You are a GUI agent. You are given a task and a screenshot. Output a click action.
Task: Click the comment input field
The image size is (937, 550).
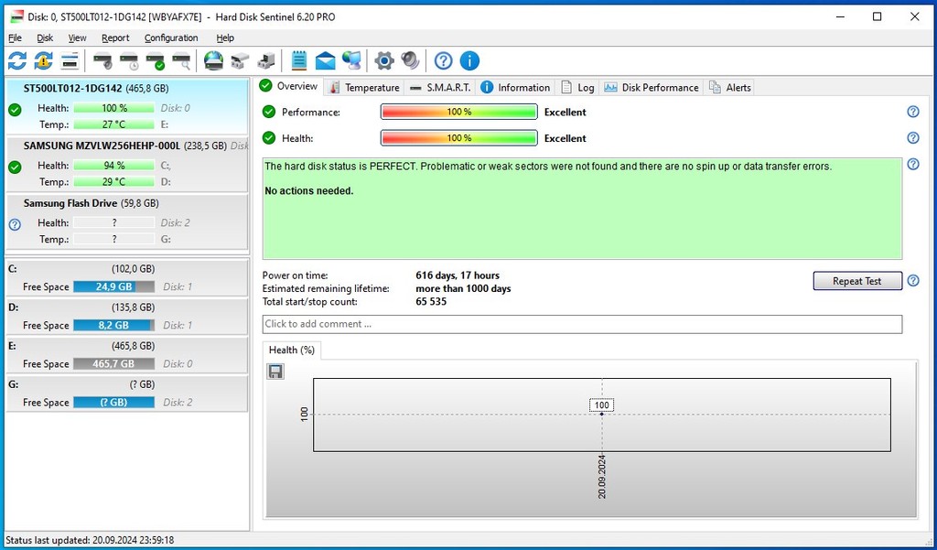pyautogui.click(x=582, y=324)
